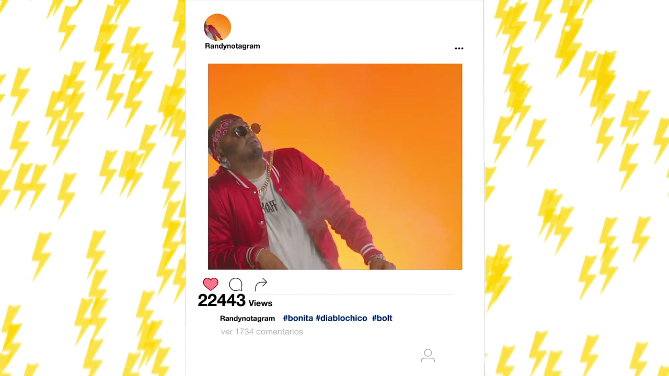669x376 pixels.
Task: Open the three-dot post options menu
Action: [x=459, y=48]
